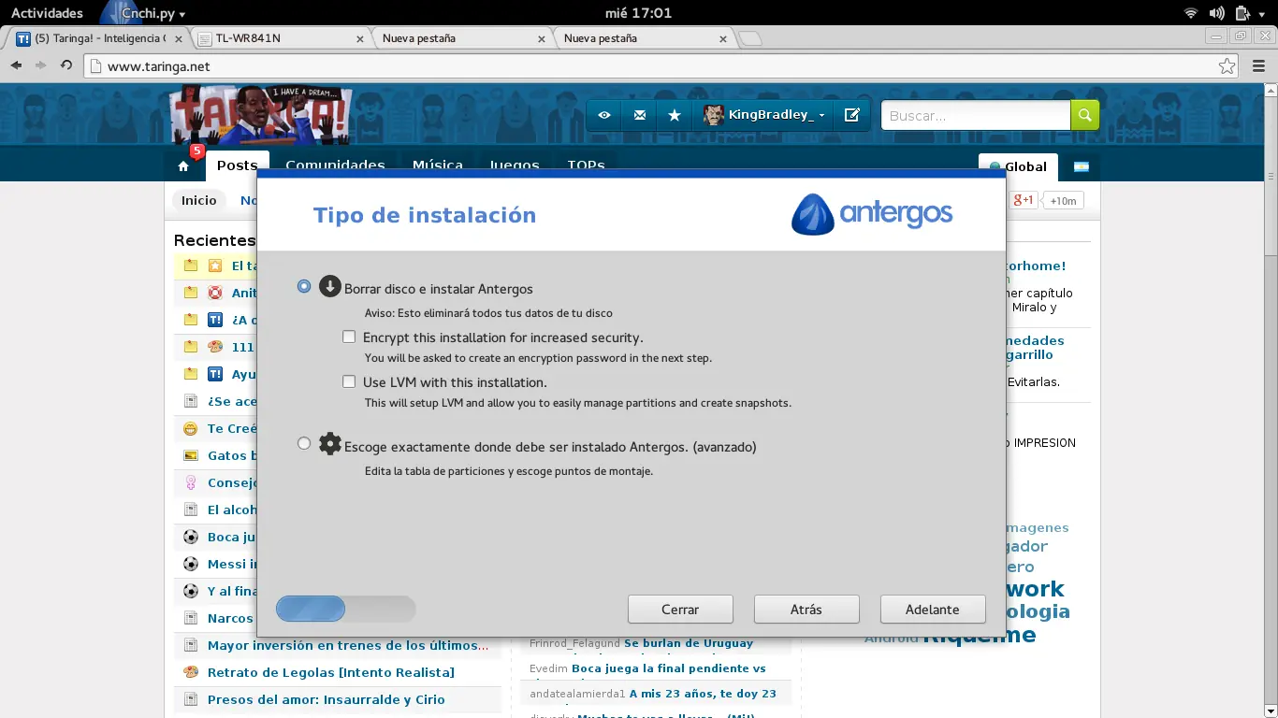Open "A mis 23 años, te doy 23" link
1278x718 pixels.
703,694
